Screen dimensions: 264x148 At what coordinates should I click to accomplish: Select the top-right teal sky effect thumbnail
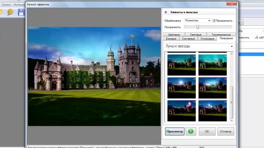pos(212,65)
